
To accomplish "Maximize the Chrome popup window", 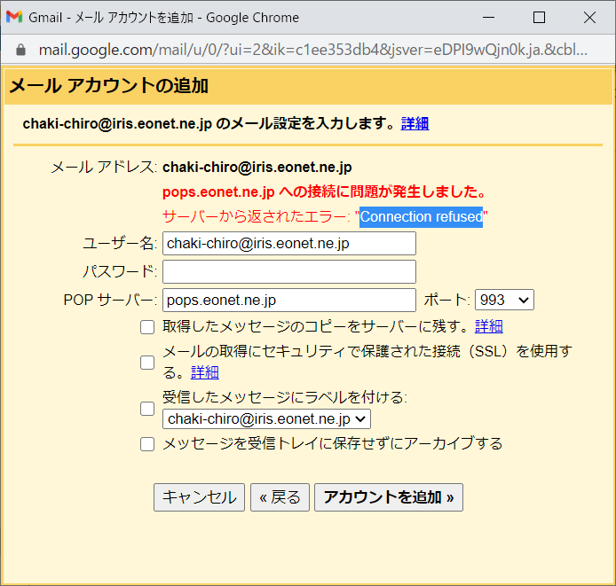I will [x=539, y=17].
